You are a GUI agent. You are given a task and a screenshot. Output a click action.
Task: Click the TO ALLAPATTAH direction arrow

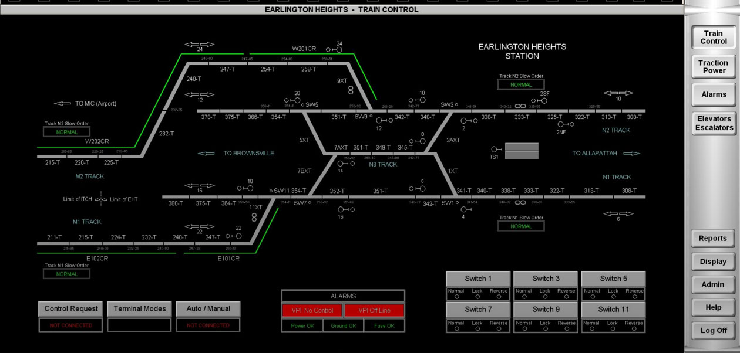pos(631,154)
